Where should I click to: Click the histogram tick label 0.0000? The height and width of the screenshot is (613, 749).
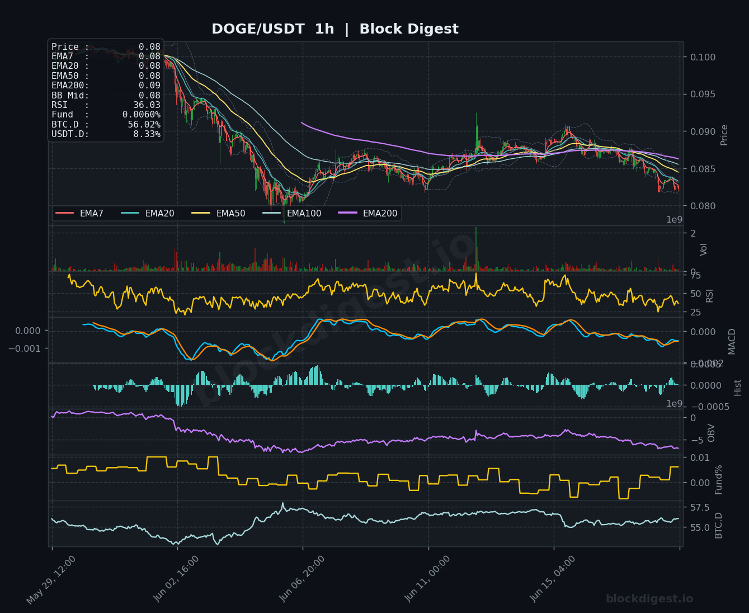(705, 385)
